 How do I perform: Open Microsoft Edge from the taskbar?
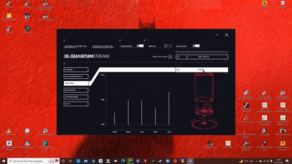pos(123,161)
